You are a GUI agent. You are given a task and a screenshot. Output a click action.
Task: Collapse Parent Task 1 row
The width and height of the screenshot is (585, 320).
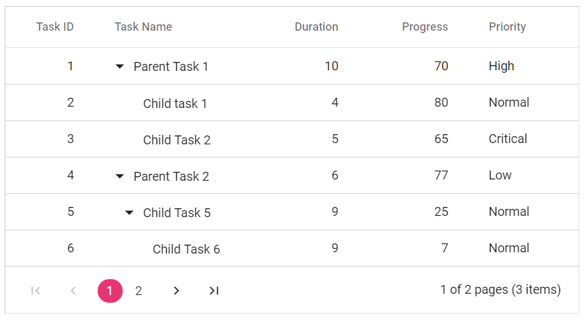pos(119,67)
